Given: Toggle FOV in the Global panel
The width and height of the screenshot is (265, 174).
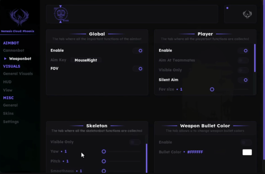Looking at the screenshot, I should (x=138, y=69).
